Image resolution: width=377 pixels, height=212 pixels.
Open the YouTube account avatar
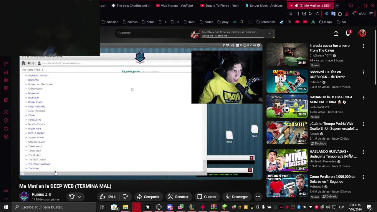tap(362, 33)
